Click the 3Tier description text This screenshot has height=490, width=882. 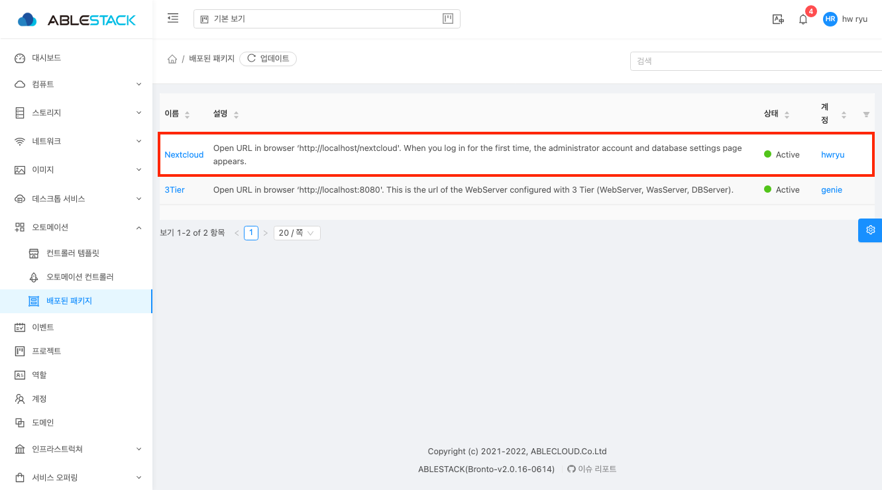pyautogui.click(x=473, y=190)
